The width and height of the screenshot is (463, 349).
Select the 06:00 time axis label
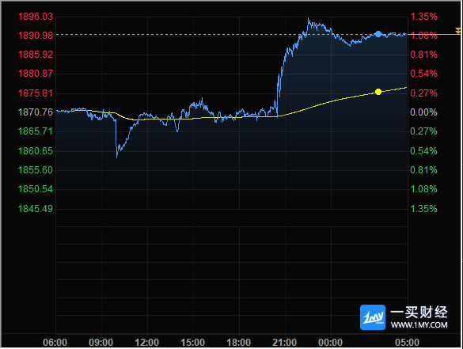55,343
